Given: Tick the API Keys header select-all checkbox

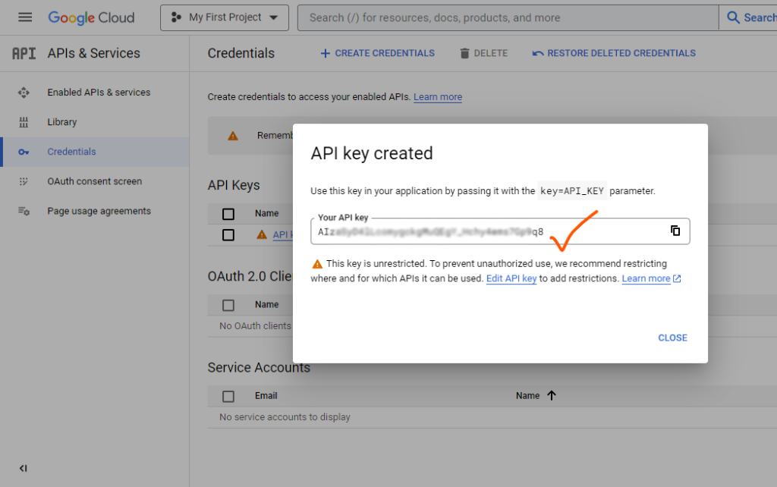Looking at the screenshot, I should point(228,214).
